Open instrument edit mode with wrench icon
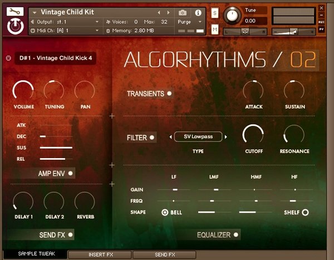This screenshot has height=260, width=334. pos(15,12)
